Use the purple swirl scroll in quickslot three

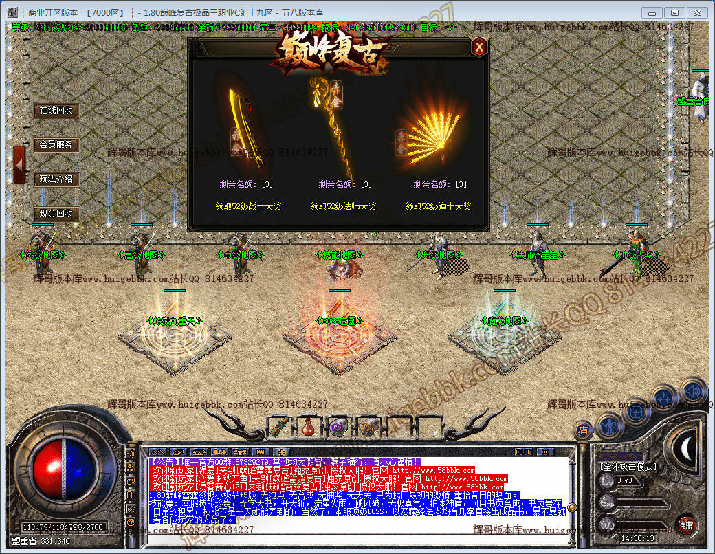(340, 428)
